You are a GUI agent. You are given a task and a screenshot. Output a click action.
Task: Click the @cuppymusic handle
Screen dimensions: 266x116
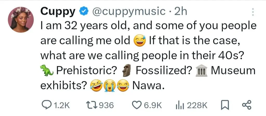[x=129, y=11]
